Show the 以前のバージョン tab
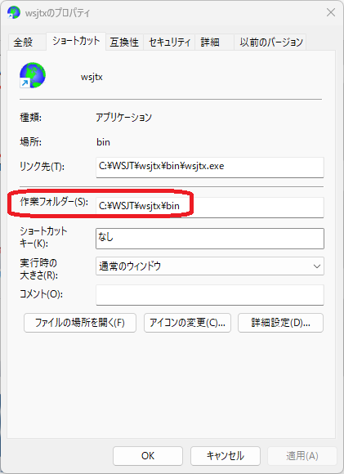The width and height of the screenshot is (344, 474). pos(270,42)
